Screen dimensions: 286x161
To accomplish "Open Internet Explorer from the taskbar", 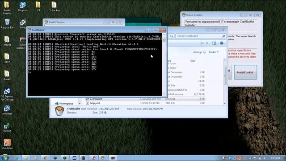I will coord(17,158).
